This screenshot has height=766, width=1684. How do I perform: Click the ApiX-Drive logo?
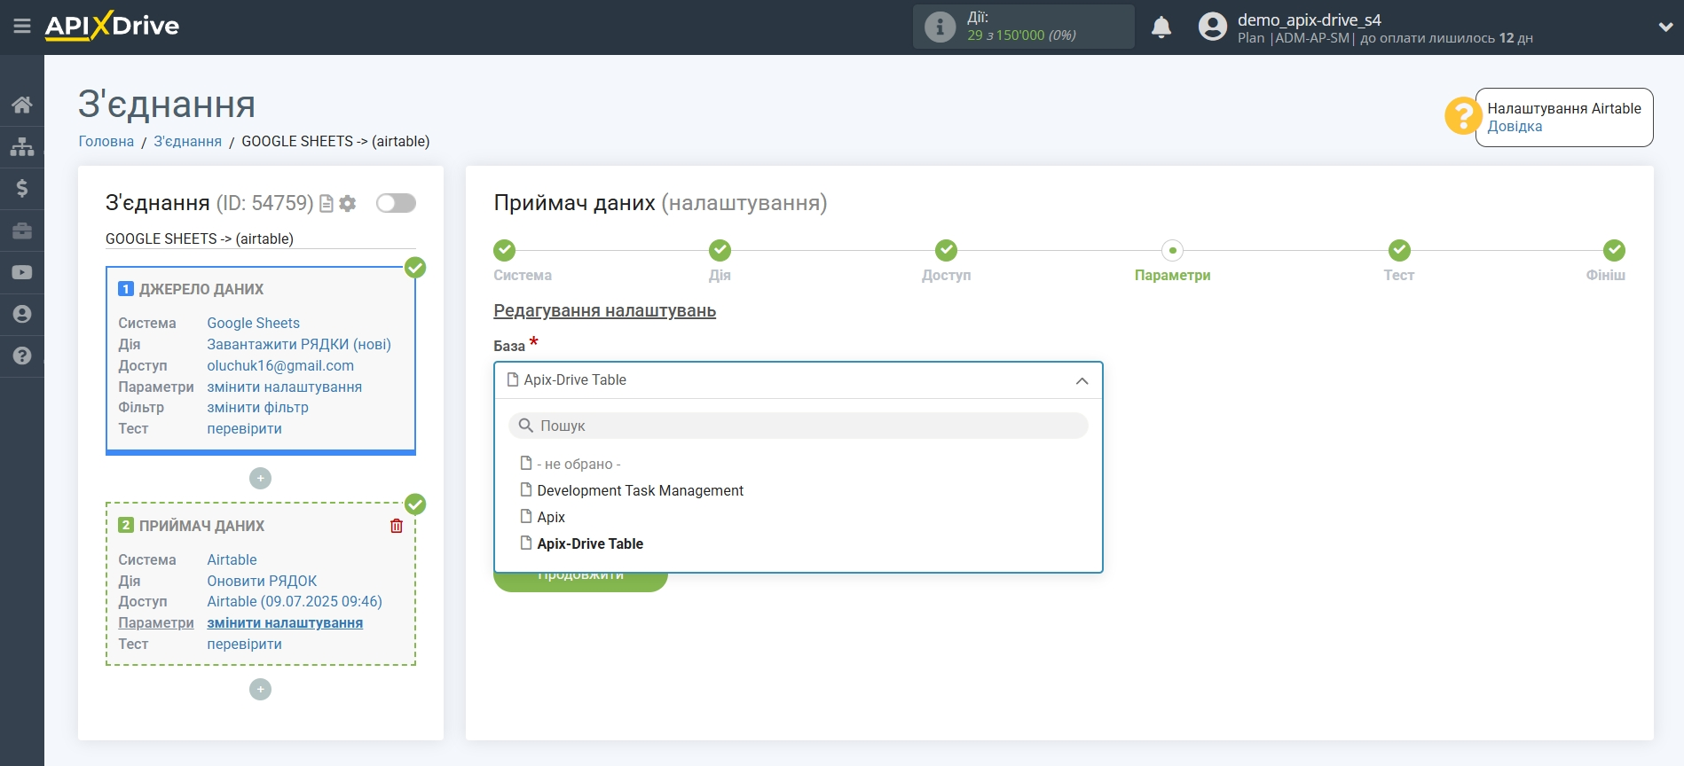112,26
